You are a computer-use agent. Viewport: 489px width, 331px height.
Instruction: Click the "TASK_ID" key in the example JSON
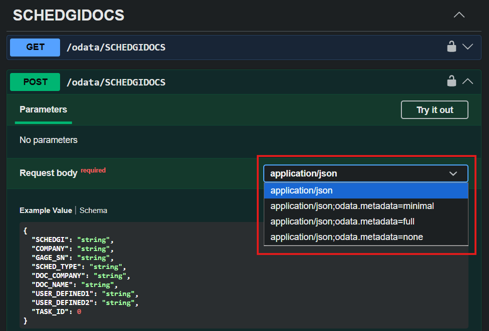(50, 311)
